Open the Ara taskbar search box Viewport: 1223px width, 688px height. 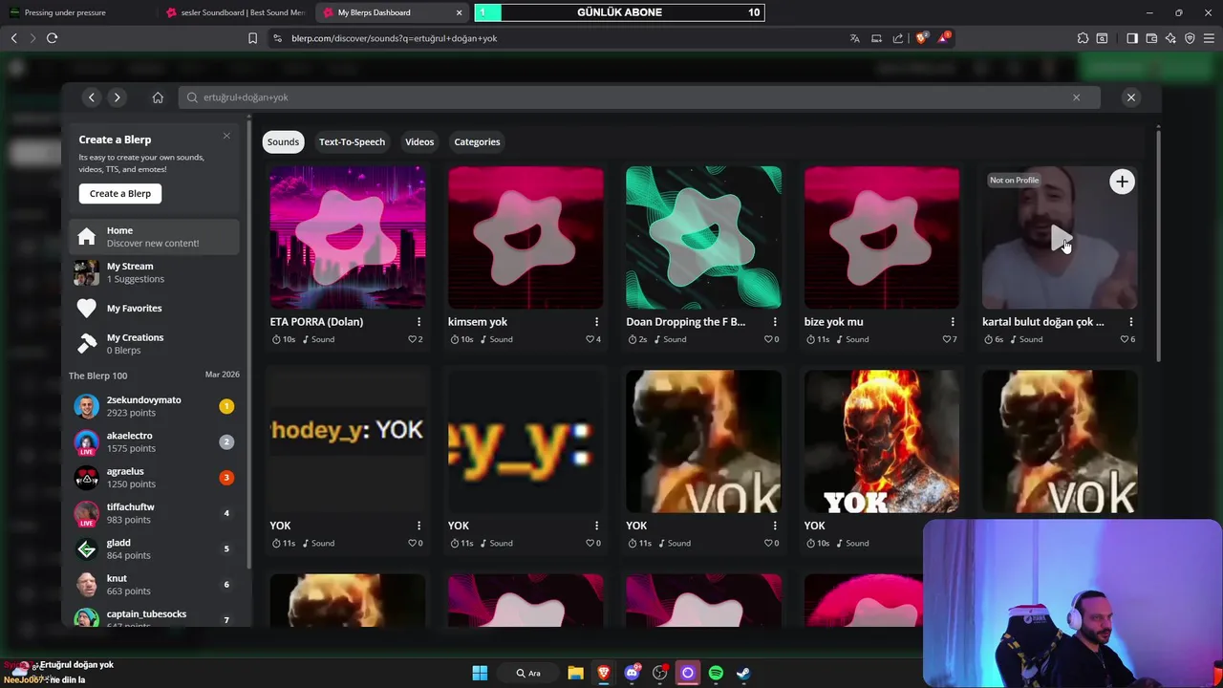coord(528,673)
